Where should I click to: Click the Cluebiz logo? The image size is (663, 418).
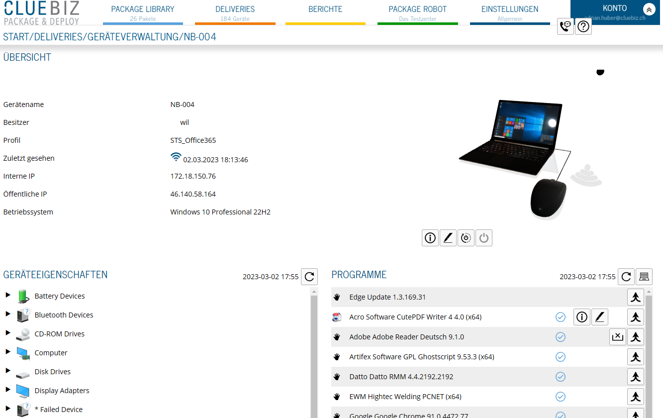pos(41,13)
